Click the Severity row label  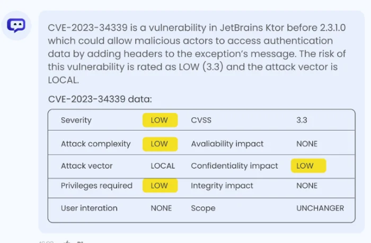point(76,120)
